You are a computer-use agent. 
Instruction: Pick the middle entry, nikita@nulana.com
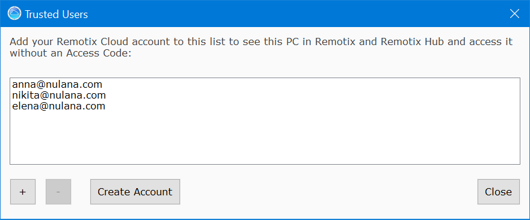59,95
